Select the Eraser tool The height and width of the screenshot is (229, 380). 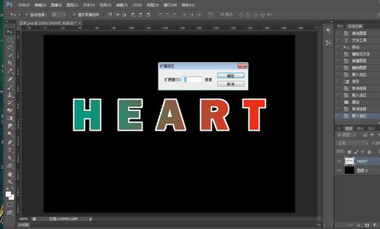(9, 110)
